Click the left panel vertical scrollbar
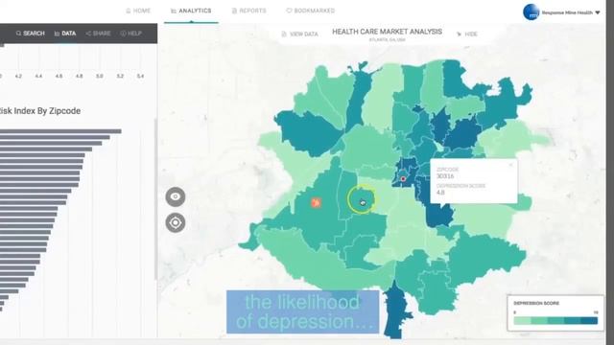 155,199
